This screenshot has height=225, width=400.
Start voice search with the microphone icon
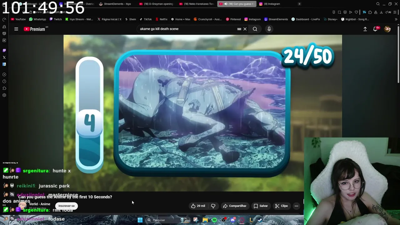pyautogui.click(x=269, y=29)
